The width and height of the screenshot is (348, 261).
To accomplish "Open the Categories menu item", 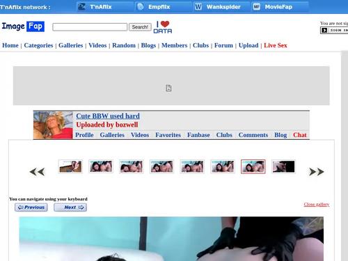I will (x=38, y=45).
